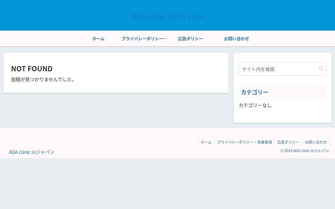Screen dimensions: 335x209
Task: Click the AGA clinic inジャパン header title
Action: 167,16
